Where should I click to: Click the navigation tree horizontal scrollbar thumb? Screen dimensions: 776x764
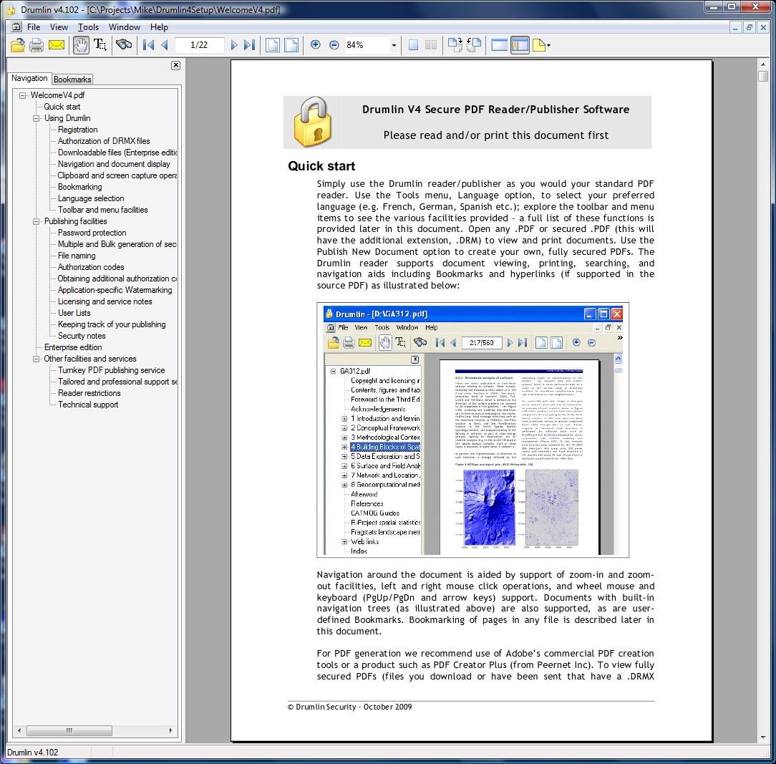(x=69, y=730)
